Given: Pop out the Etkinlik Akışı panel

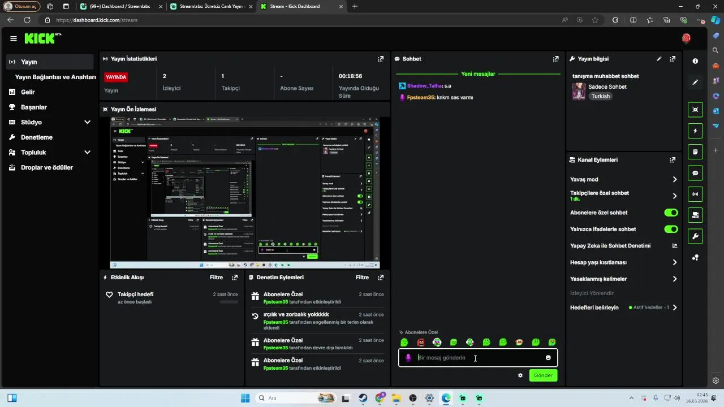Looking at the screenshot, I should 235,278.
